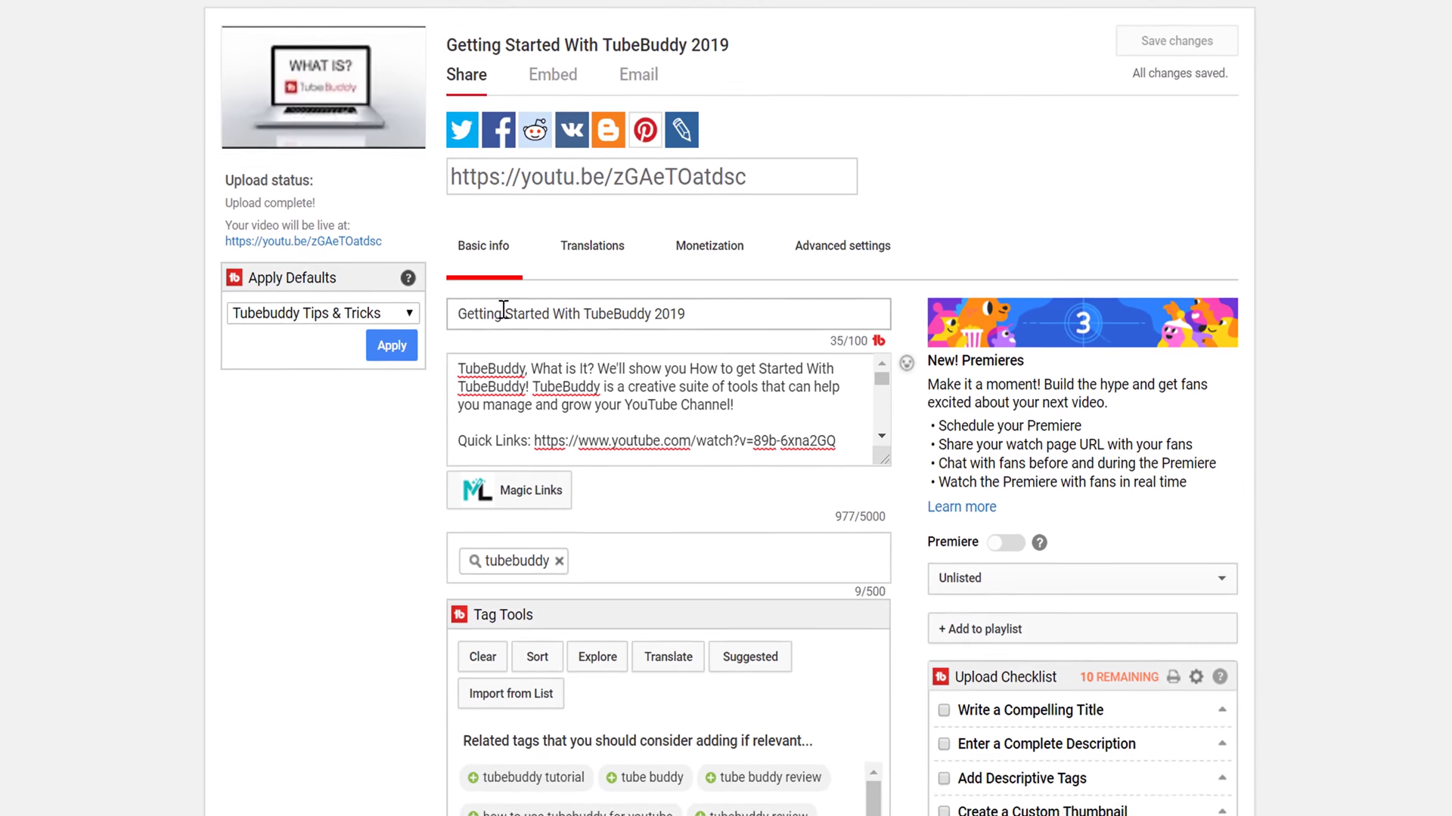Share video on VK icon
This screenshot has height=816, width=1452.
pyautogui.click(x=572, y=130)
